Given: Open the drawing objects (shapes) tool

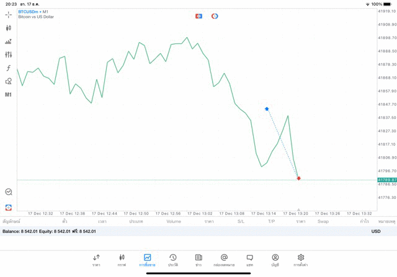Looking at the screenshot, I should click(9, 81).
